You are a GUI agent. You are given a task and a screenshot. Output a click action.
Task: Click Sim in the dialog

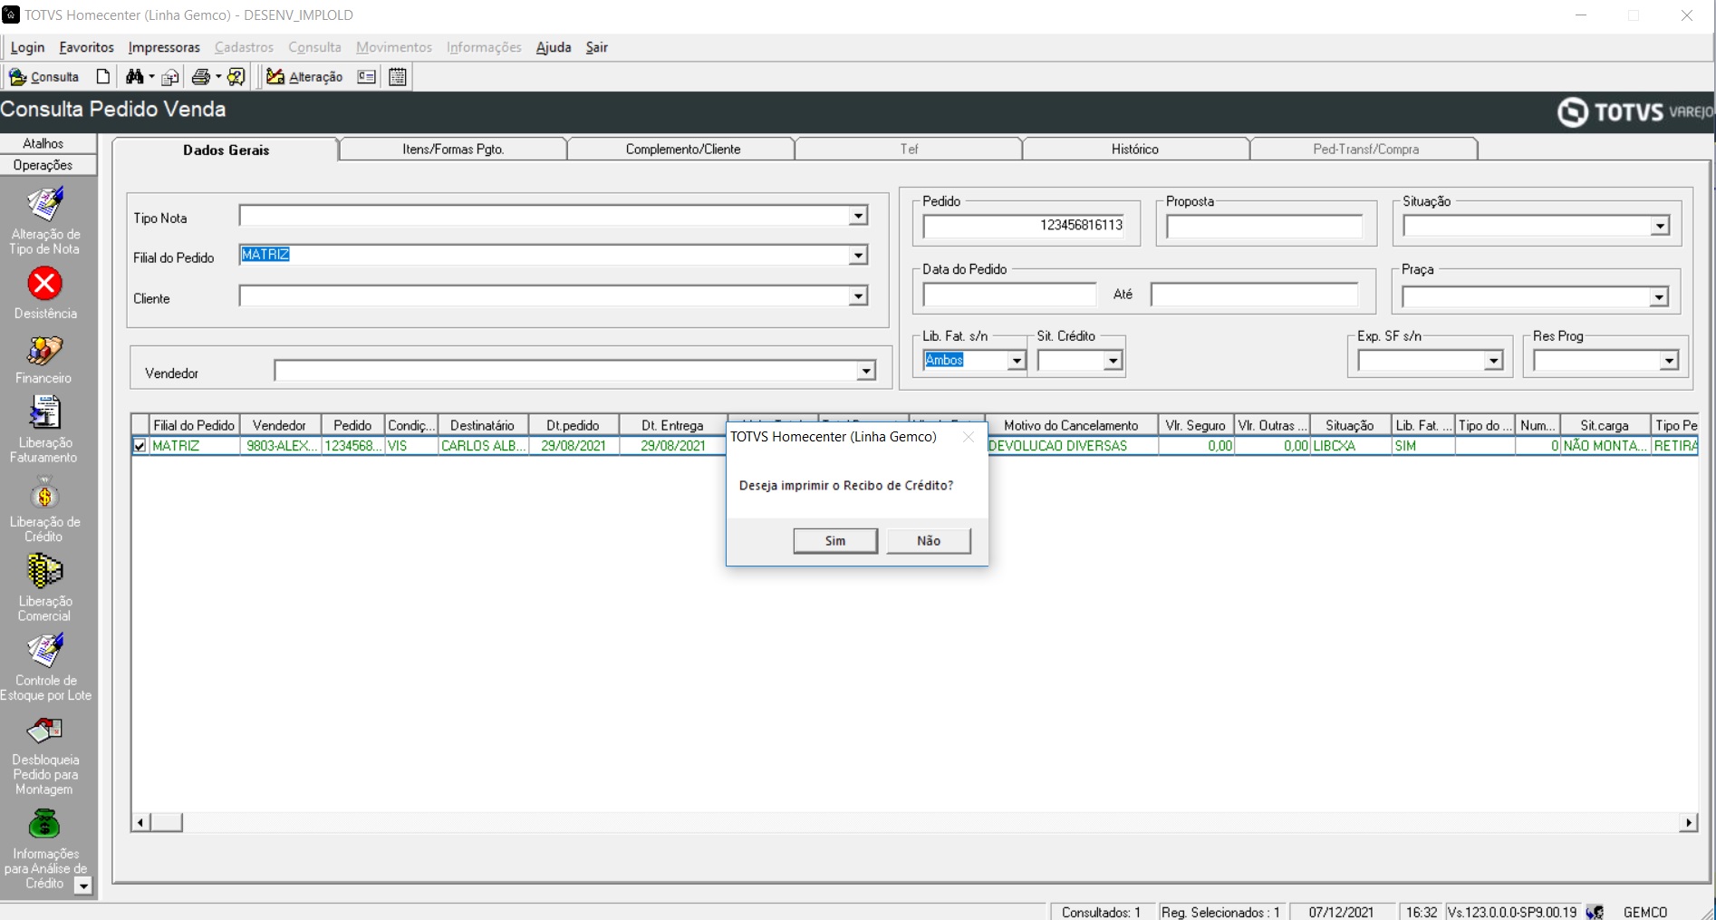[835, 540]
